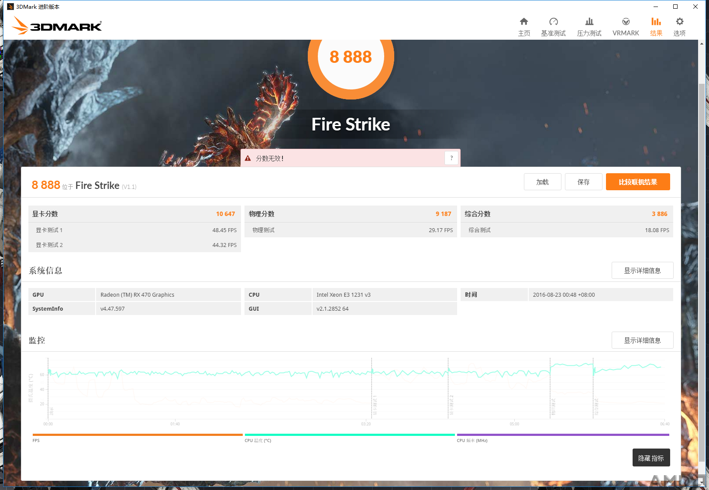Click the 物理分数 9 187 header
The width and height of the screenshot is (709, 490).
(x=351, y=214)
